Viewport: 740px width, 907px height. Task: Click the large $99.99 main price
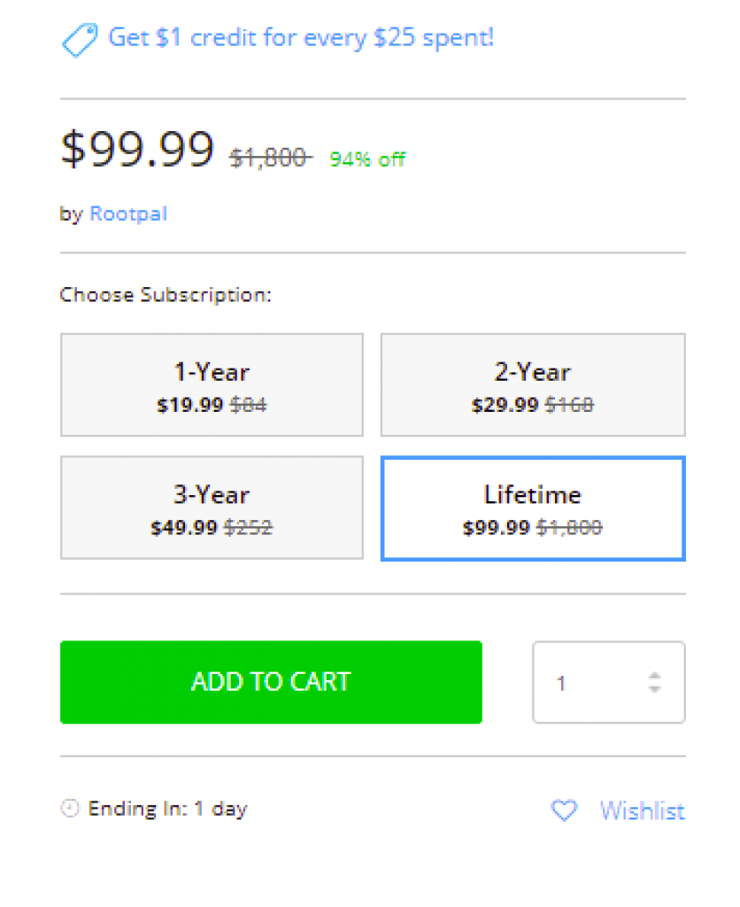(137, 149)
